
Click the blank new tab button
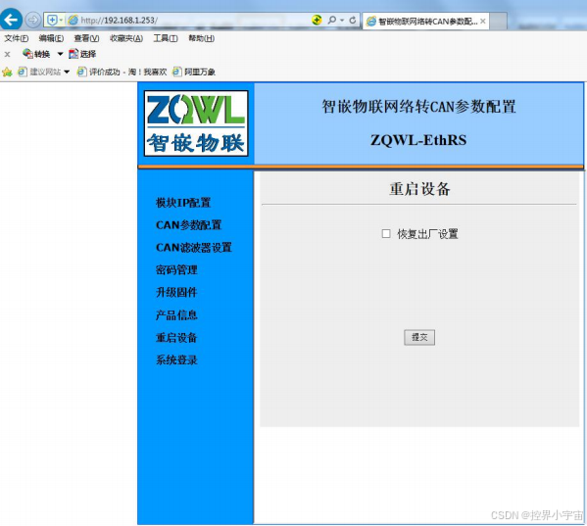(498, 21)
